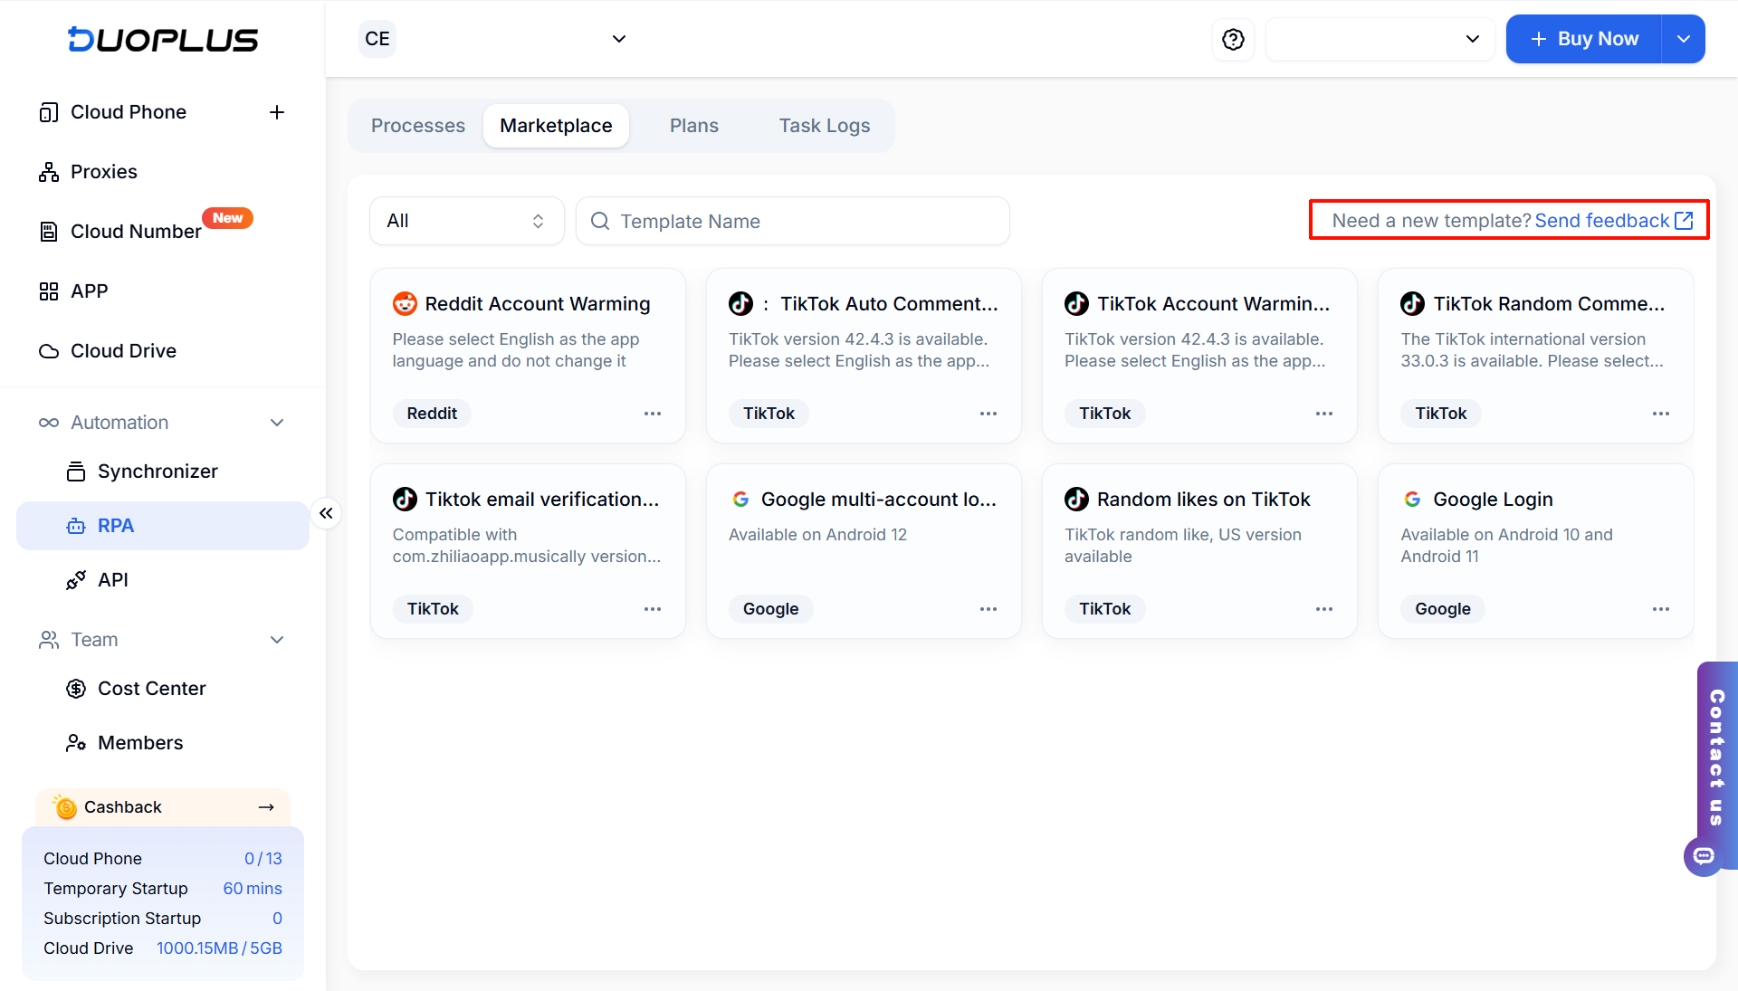Expand the CE team switcher dropdown
This screenshot has width=1738, height=991.
pos(619,39)
